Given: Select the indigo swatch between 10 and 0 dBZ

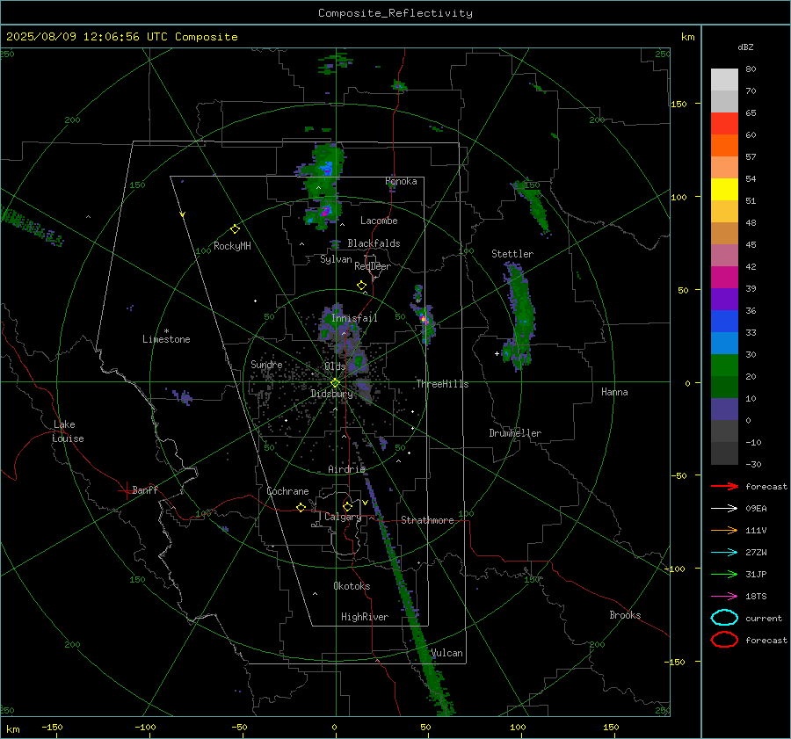Looking at the screenshot, I should [724, 409].
